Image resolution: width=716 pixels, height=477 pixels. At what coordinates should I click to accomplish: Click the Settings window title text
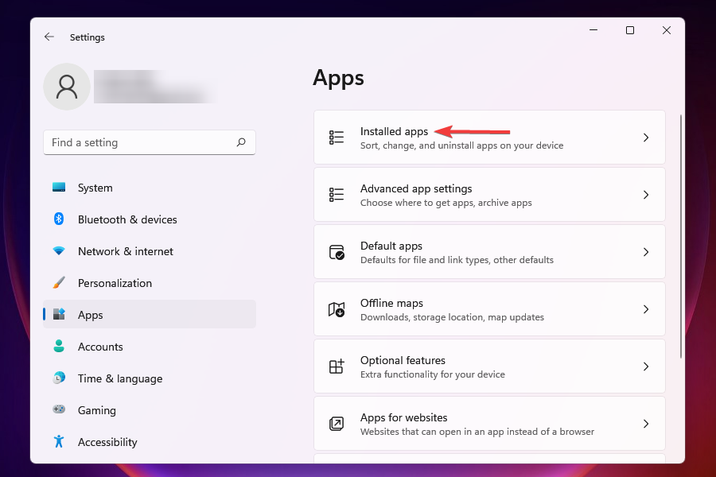88,37
